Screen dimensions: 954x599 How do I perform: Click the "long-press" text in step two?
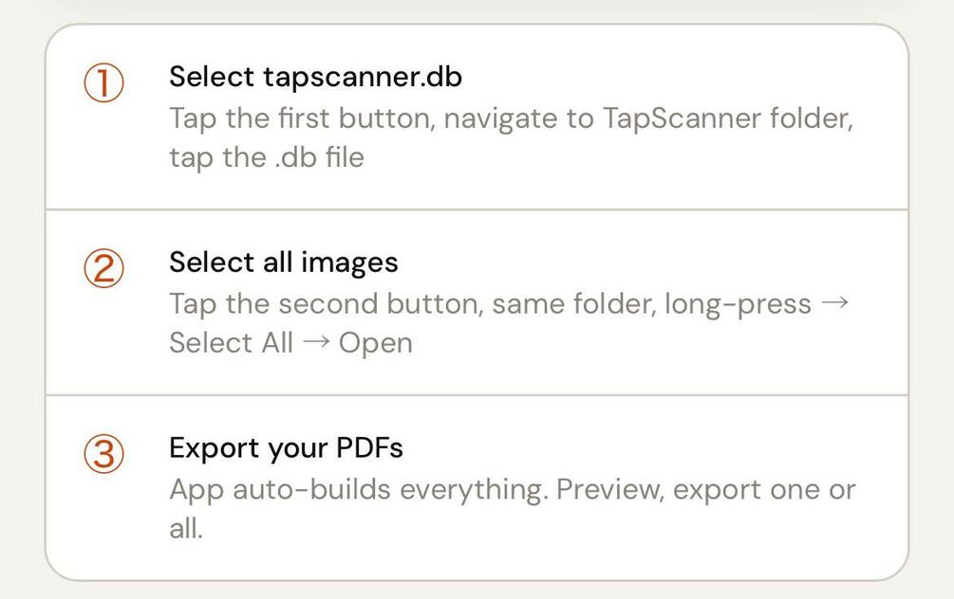pos(738,305)
